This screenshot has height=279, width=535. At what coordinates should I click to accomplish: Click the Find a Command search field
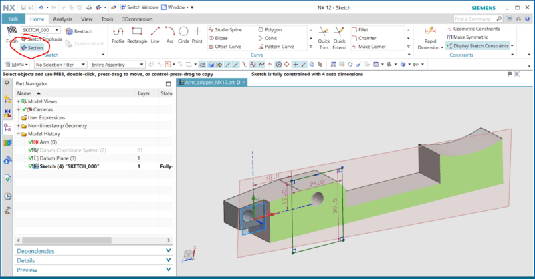coord(477,19)
